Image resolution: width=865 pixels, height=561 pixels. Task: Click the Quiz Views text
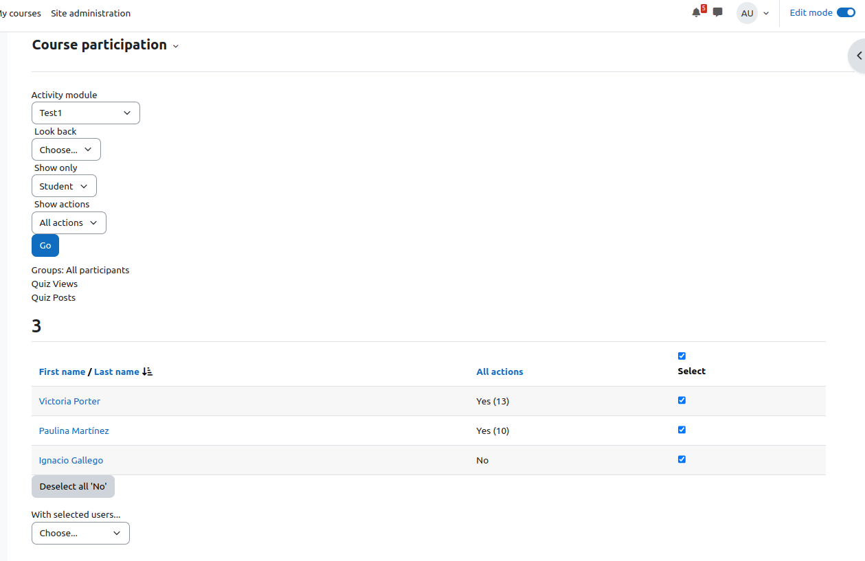[x=54, y=284]
